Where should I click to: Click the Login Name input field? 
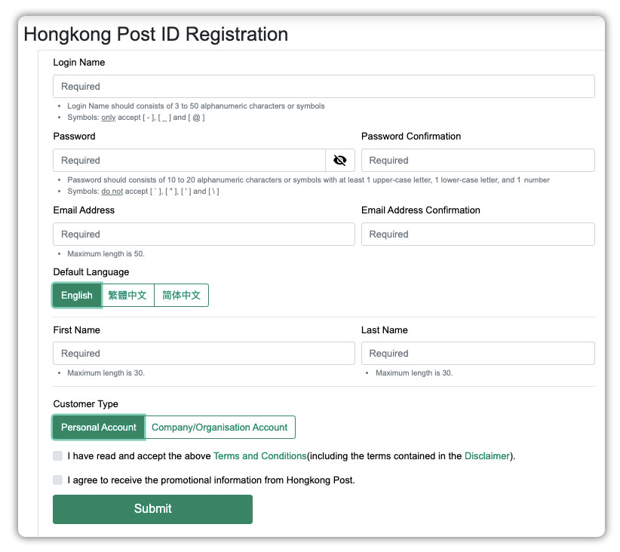pos(324,87)
